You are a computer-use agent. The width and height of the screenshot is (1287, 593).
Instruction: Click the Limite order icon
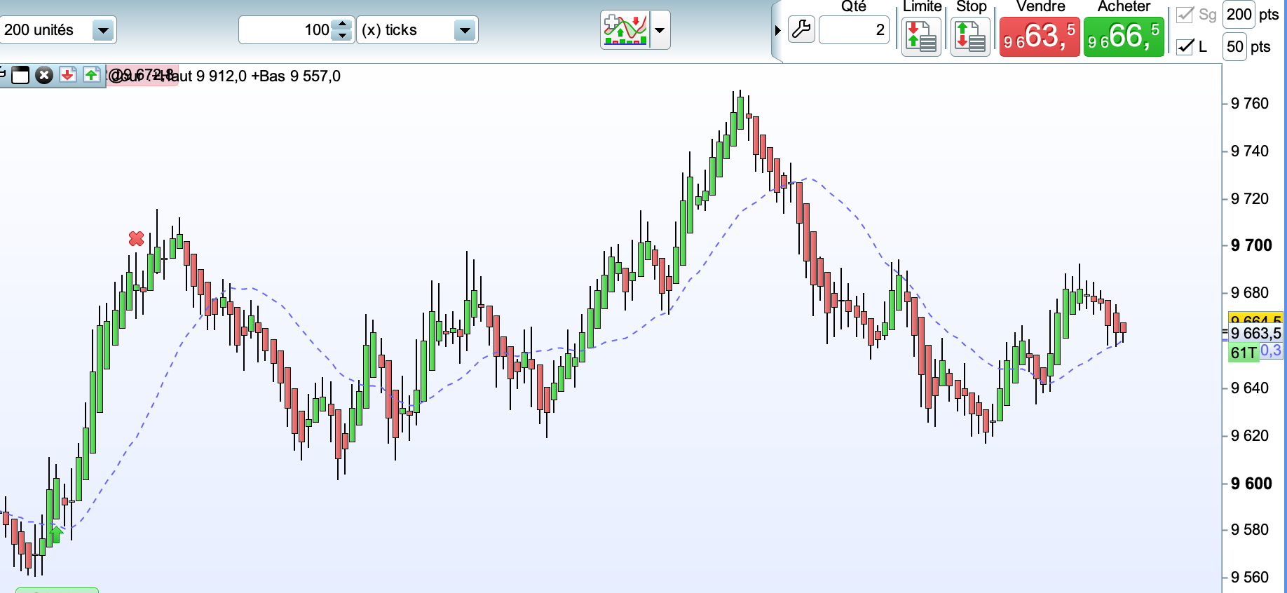[x=921, y=36]
